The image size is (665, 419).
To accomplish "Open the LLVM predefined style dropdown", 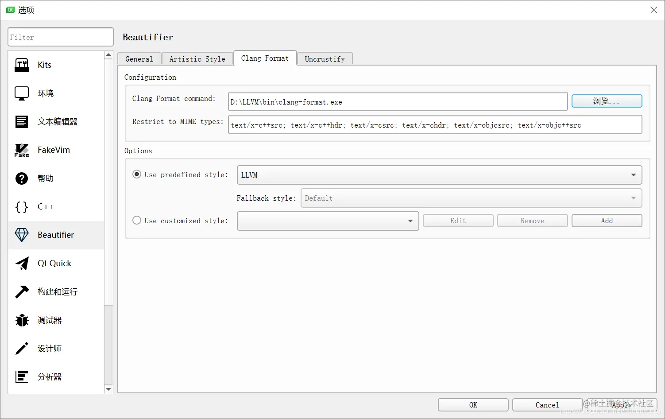I will pyautogui.click(x=439, y=175).
